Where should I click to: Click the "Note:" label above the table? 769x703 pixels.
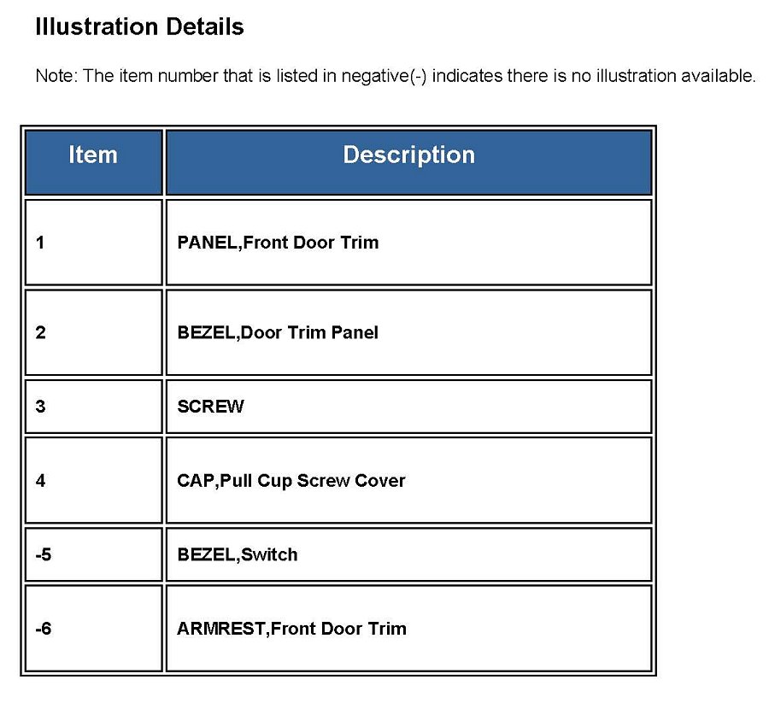(x=56, y=76)
